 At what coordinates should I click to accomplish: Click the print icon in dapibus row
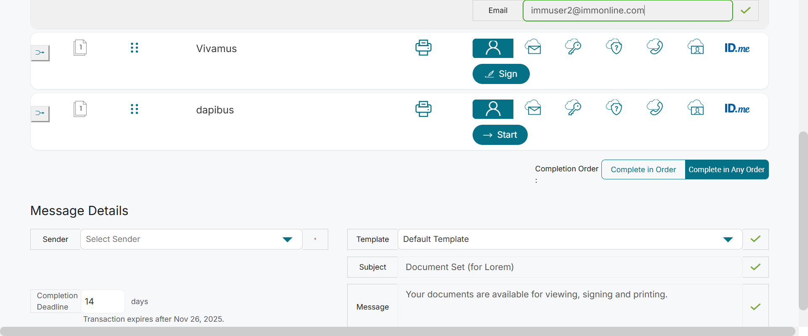point(423,109)
